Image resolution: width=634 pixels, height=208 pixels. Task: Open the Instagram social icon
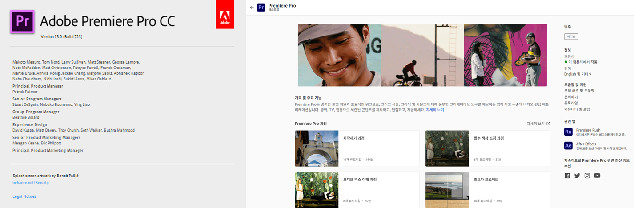[x=587, y=176]
